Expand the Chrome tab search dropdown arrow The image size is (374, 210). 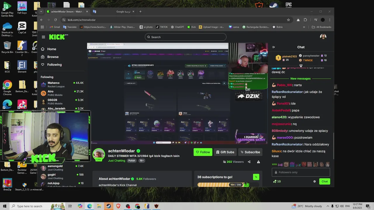point(41,11)
